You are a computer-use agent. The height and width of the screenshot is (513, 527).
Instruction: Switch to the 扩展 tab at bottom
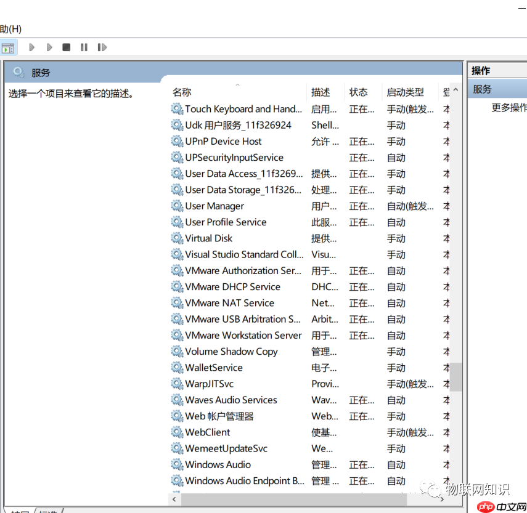(x=19, y=511)
